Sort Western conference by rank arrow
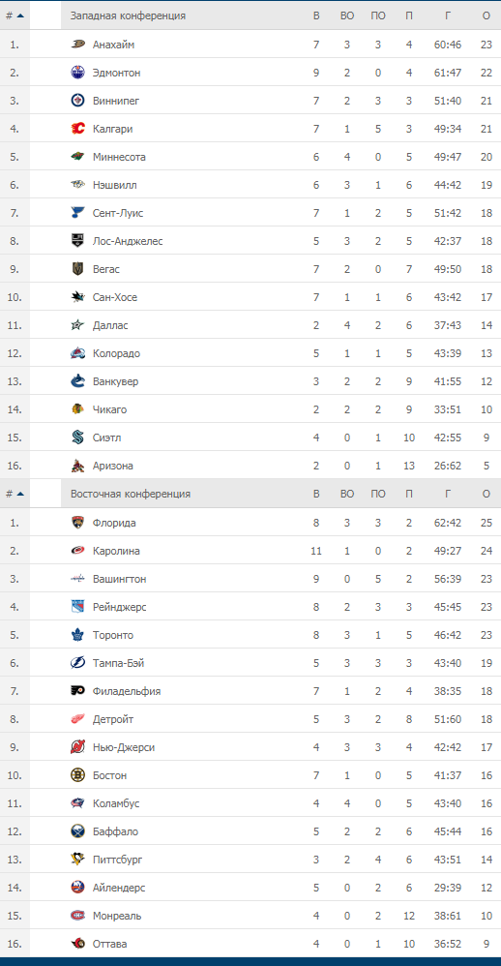501x966 pixels. (20, 16)
